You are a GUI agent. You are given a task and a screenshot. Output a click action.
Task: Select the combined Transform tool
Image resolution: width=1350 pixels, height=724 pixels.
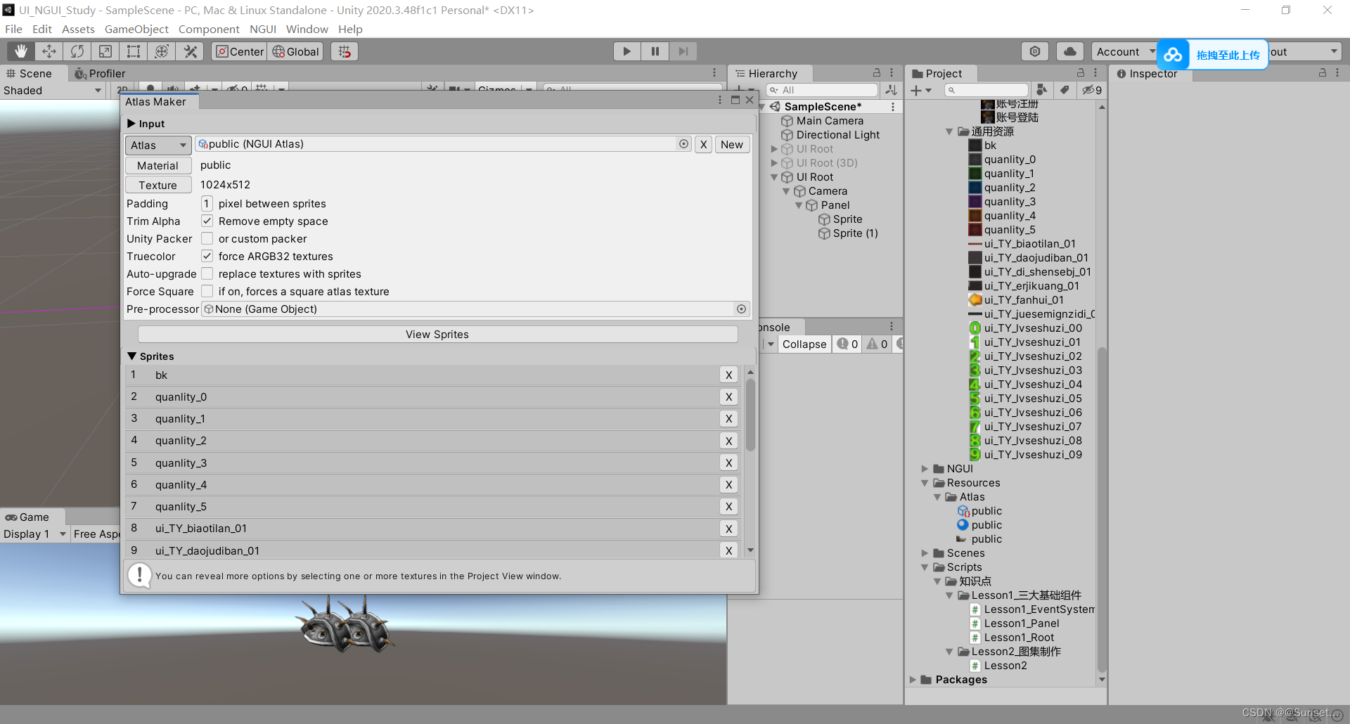(x=162, y=51)
